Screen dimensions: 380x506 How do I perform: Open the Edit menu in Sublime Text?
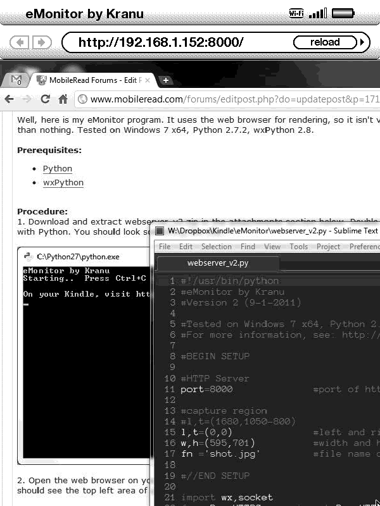point(186,247)
